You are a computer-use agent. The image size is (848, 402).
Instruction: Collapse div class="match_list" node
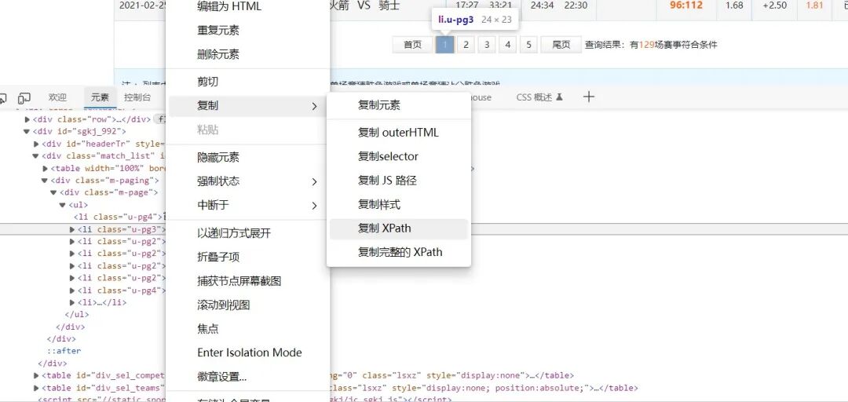[35, 155]
